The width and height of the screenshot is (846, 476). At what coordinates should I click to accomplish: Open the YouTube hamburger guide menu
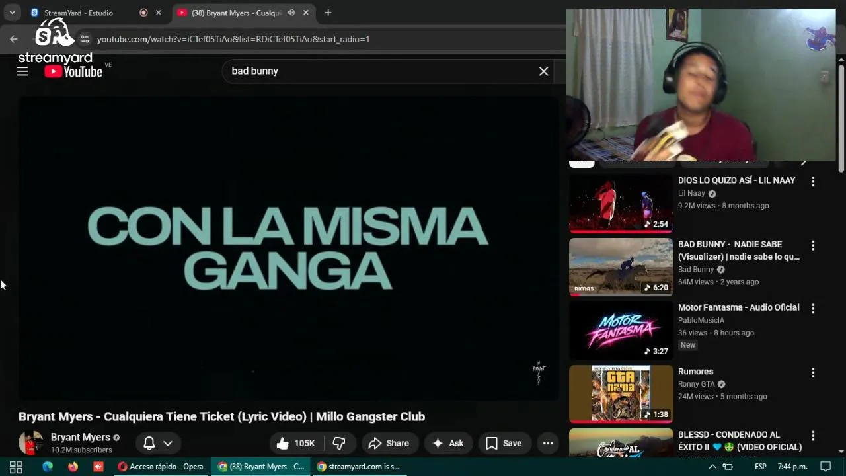[x=22, y=71]
